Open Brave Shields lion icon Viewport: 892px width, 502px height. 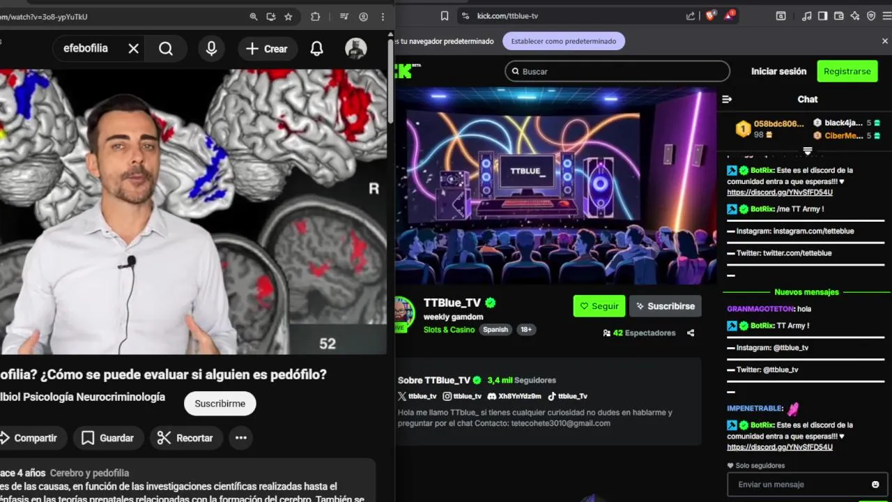(710, 16)
